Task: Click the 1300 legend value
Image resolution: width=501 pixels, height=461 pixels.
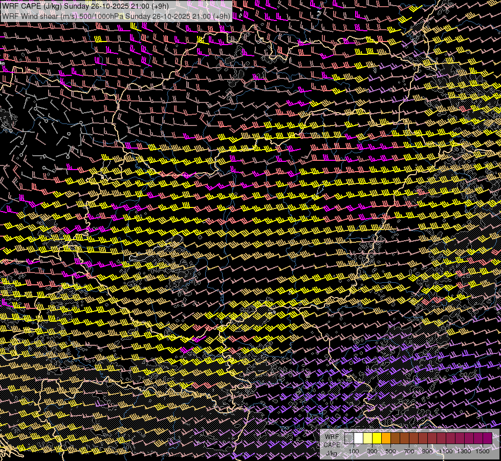Action: click(x=465, y=451)
